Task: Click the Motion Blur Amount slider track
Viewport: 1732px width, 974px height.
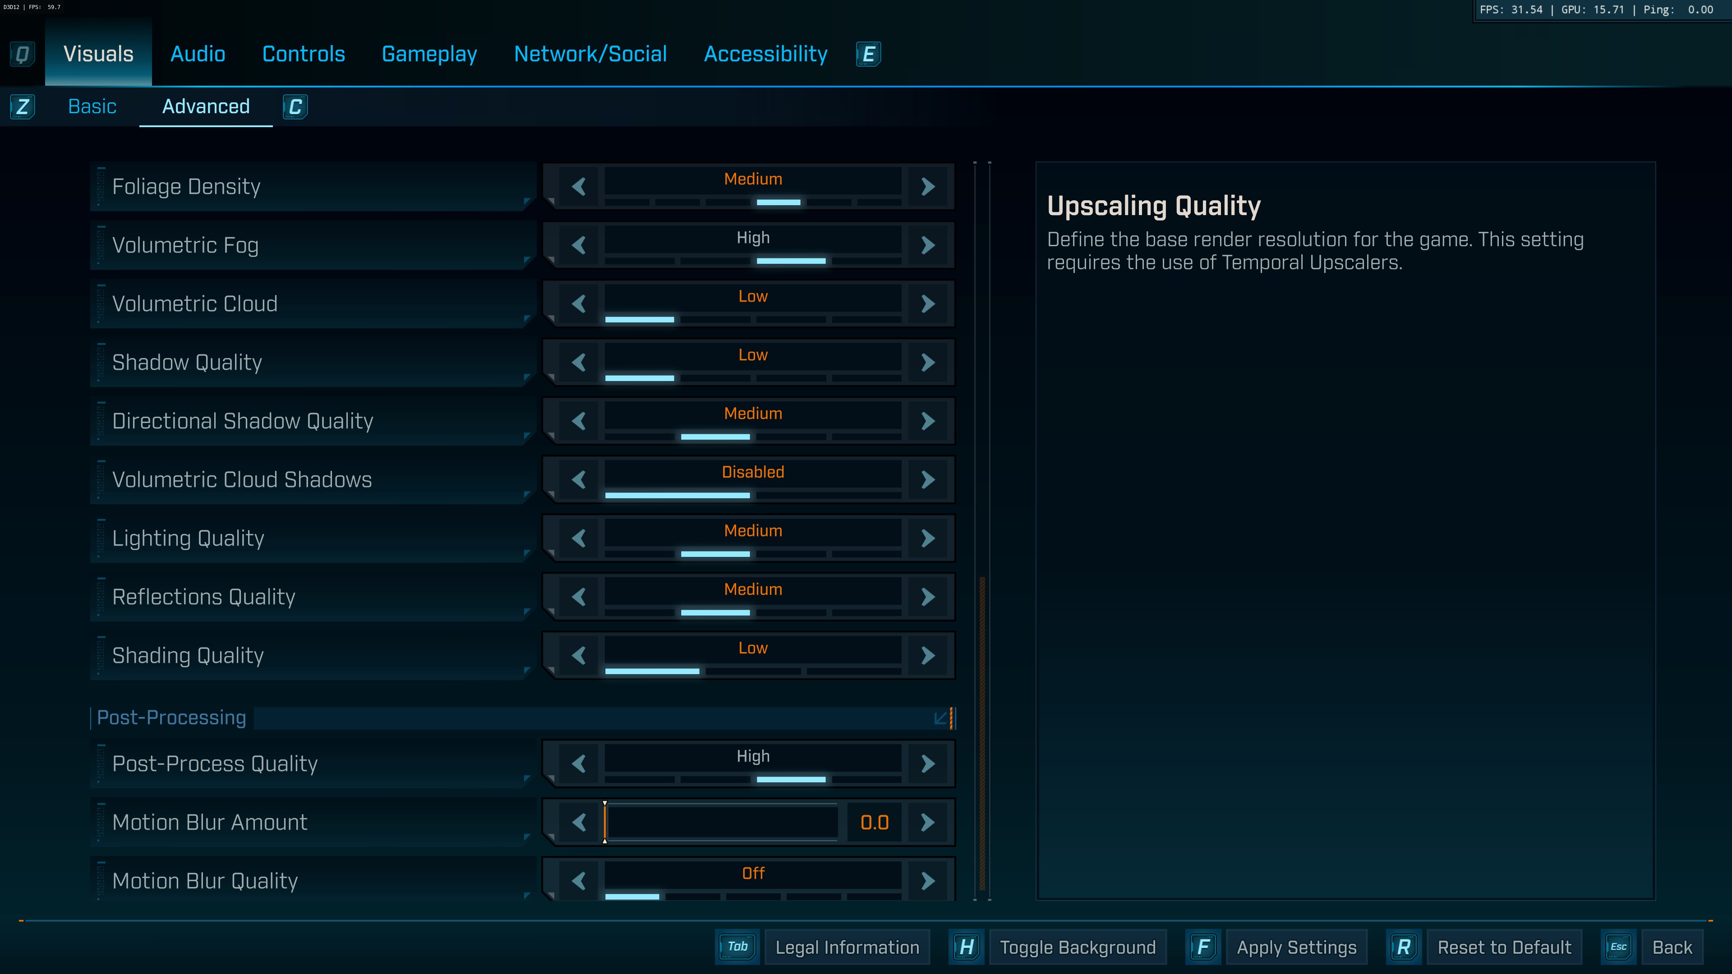Action: click(721, 822)
